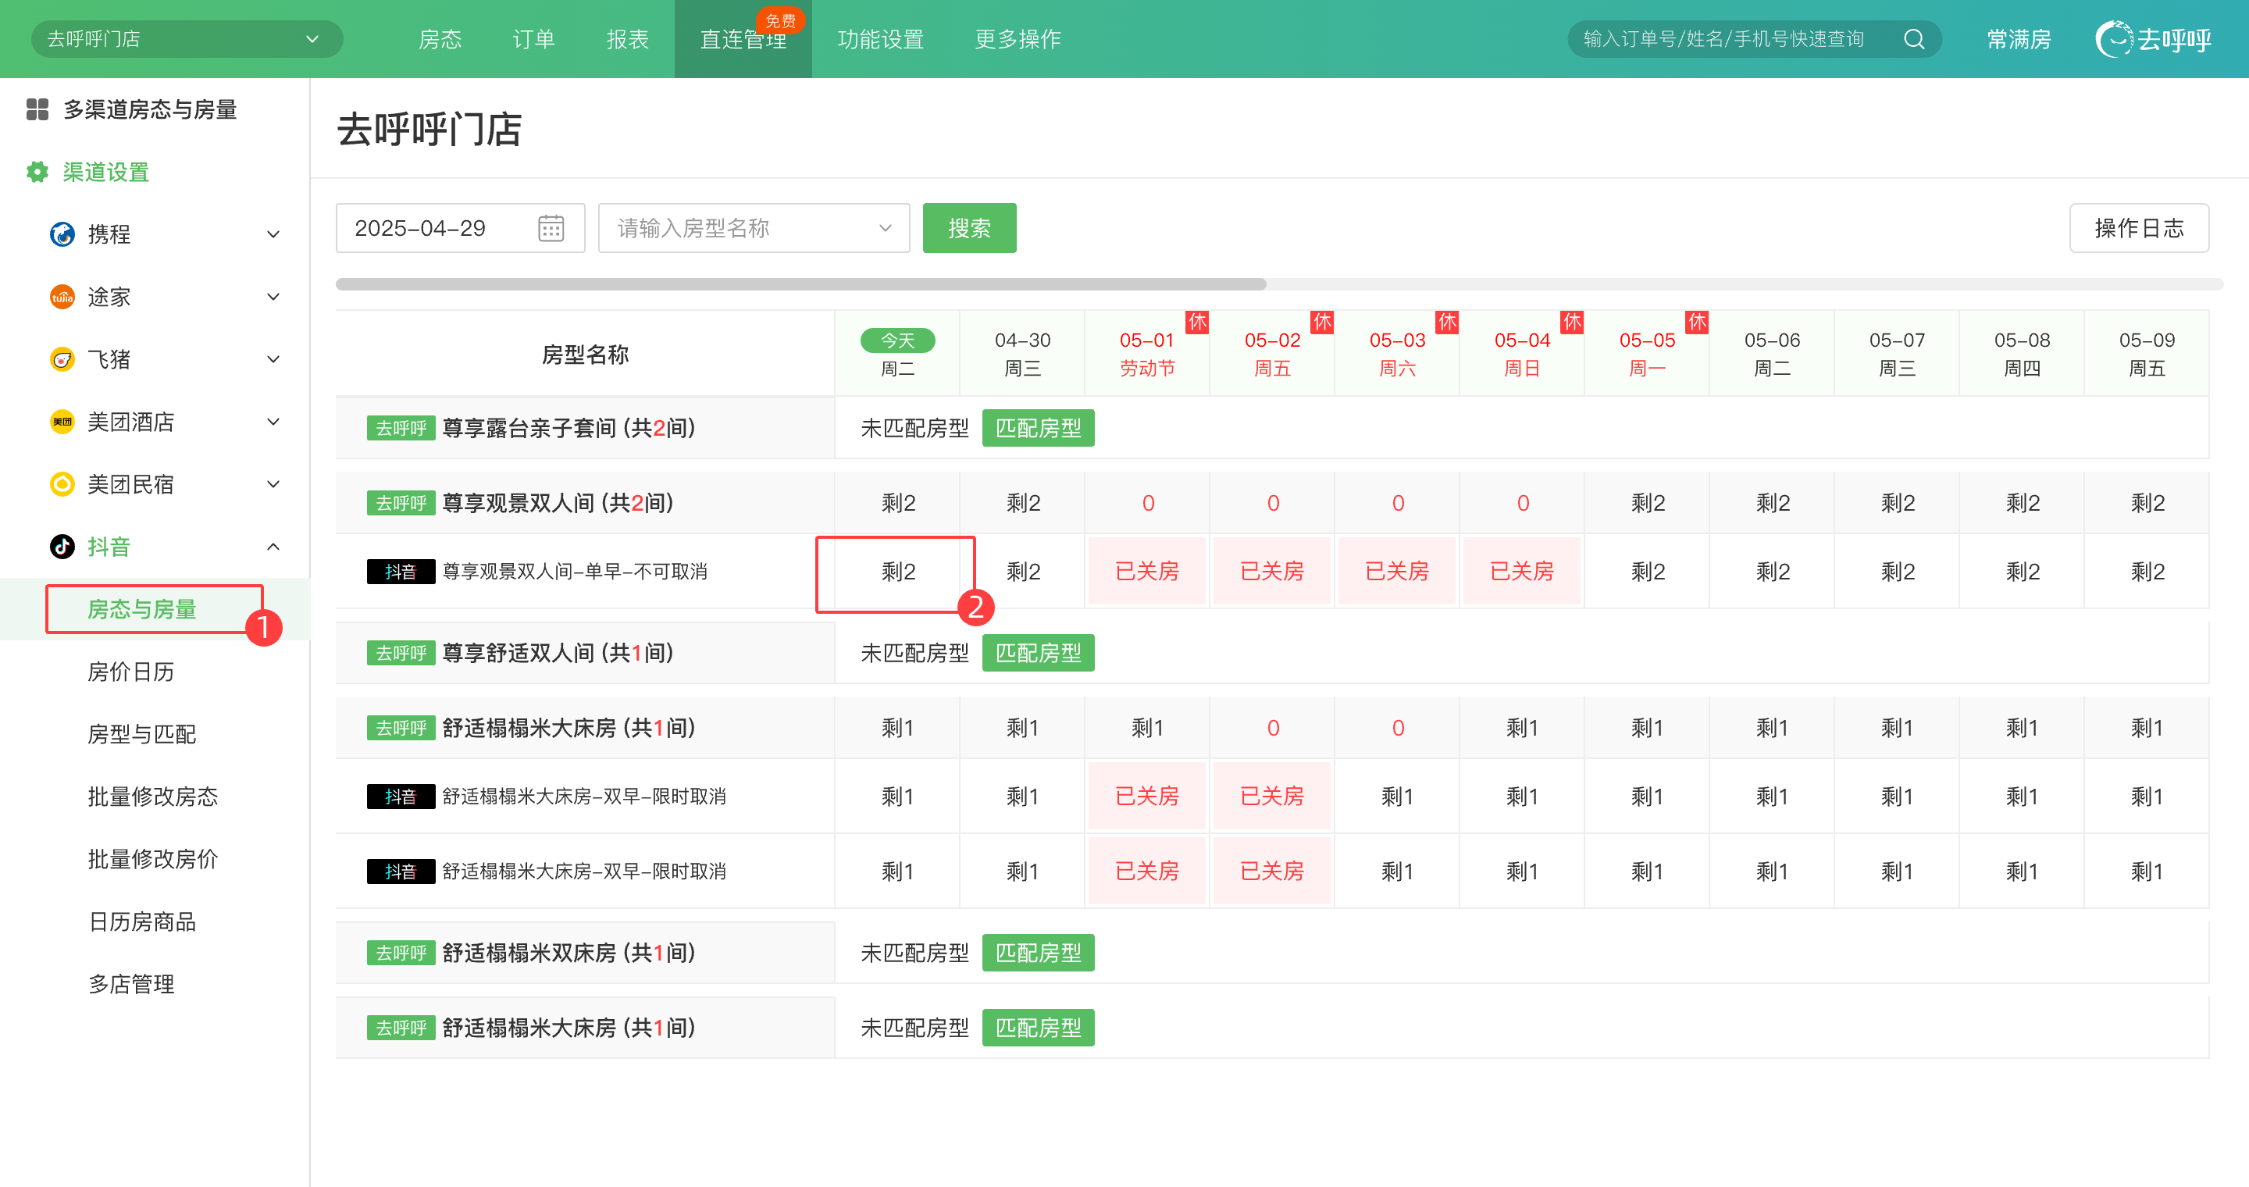The height and width of the screenshot is (1187, 2249).
Task: Open the 功能设置 top menu
Action: point(879,39)
